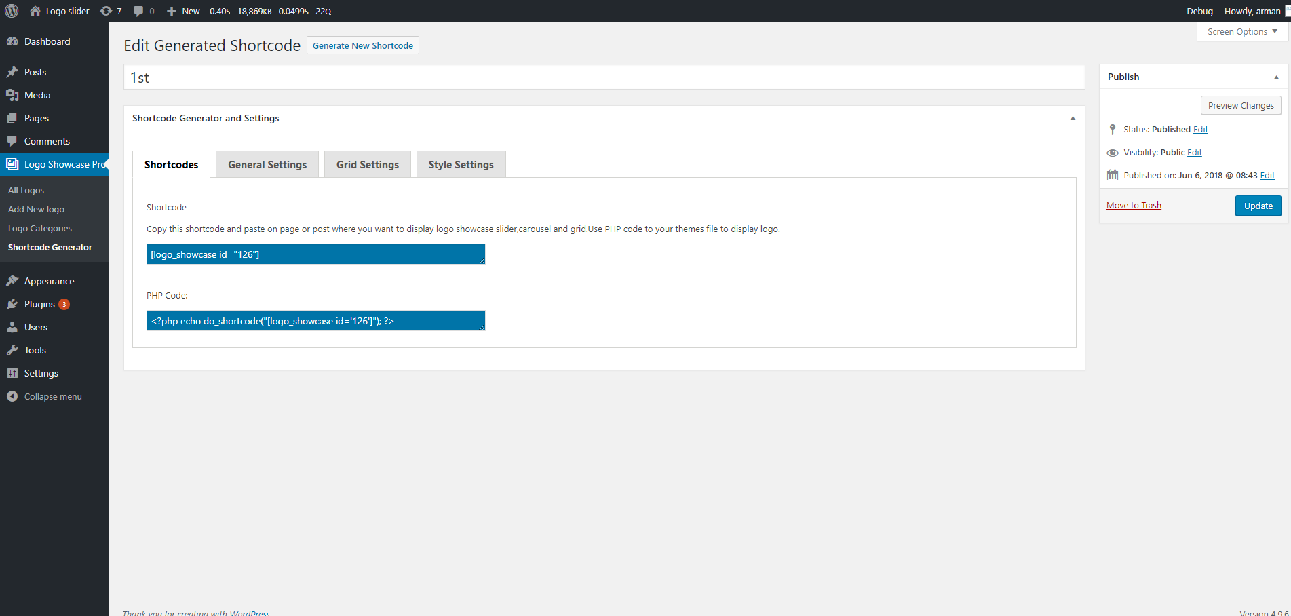The width and height of the screenshot is (1291, 616).
Task: Click the 18,869KB memory stat
Action: [254, 11]
